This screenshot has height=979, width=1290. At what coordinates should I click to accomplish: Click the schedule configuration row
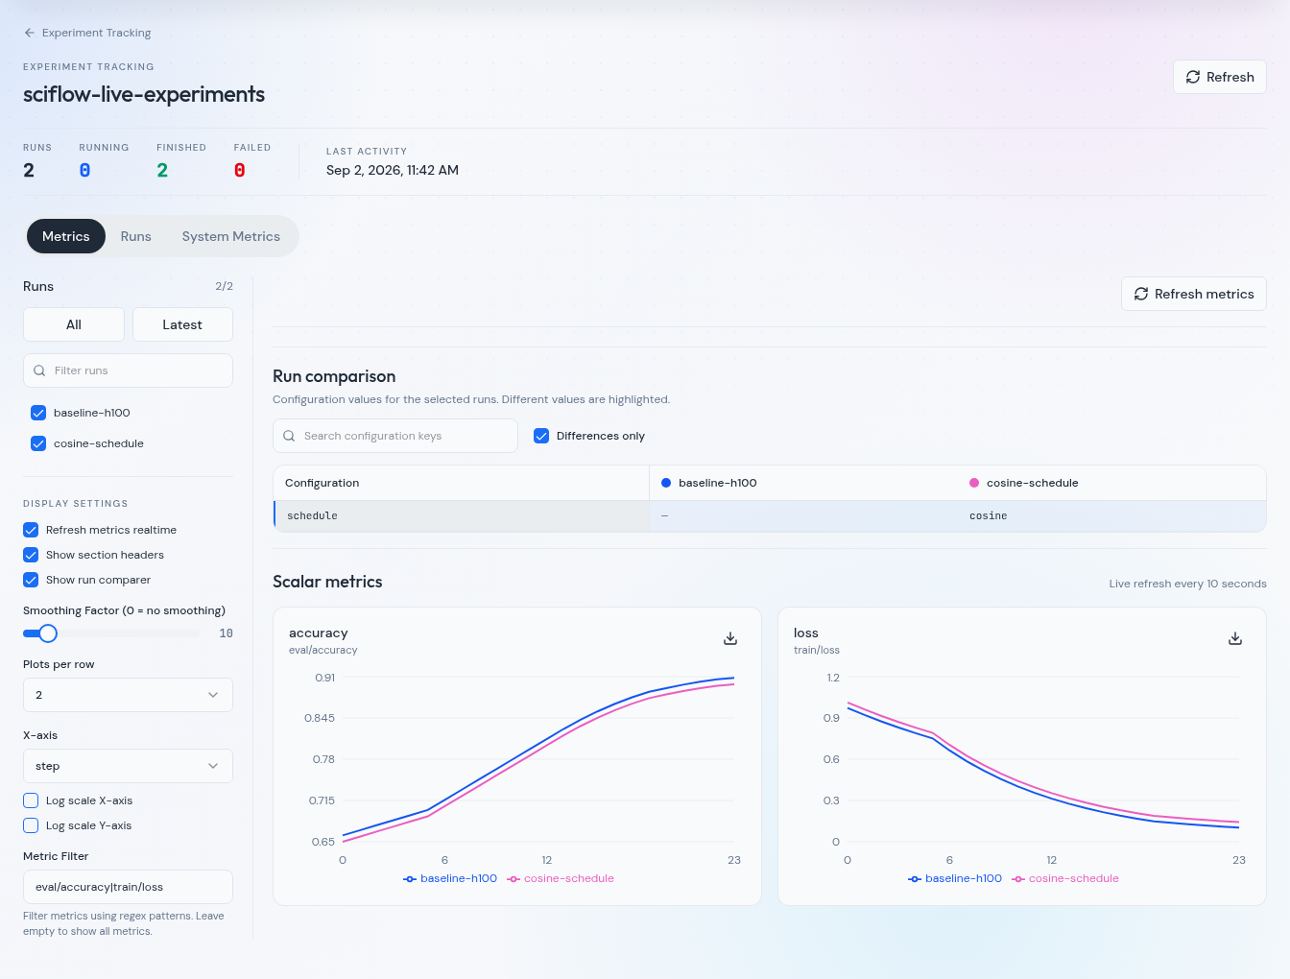[770, 515]
